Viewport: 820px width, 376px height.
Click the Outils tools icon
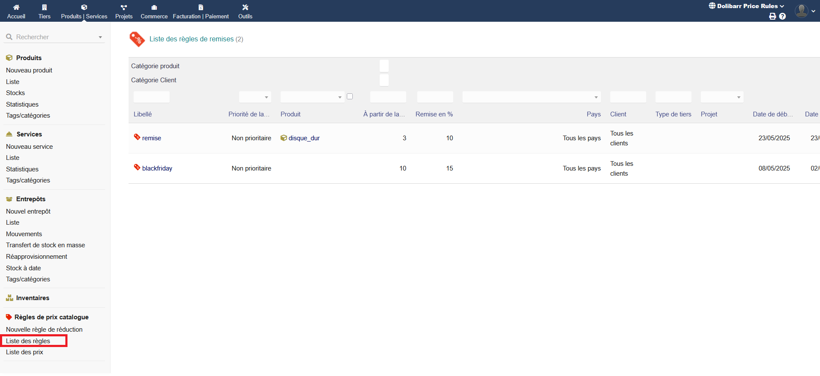[x=245, y=7]
